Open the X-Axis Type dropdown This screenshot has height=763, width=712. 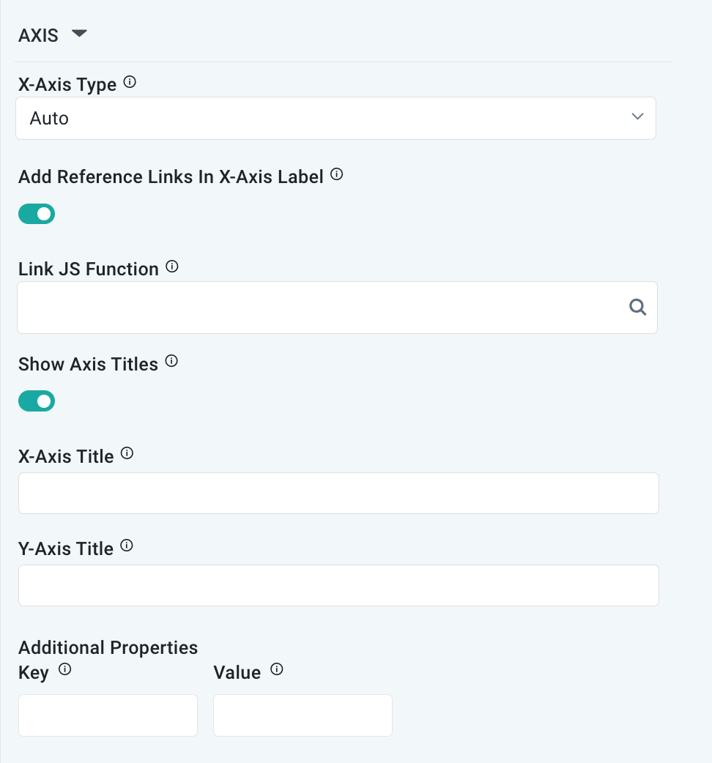click(x=335, y=118)
